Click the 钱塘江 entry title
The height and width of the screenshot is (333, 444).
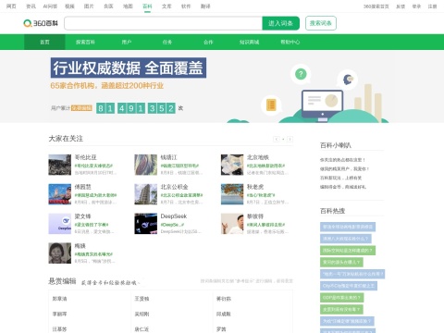pos(169,157)
